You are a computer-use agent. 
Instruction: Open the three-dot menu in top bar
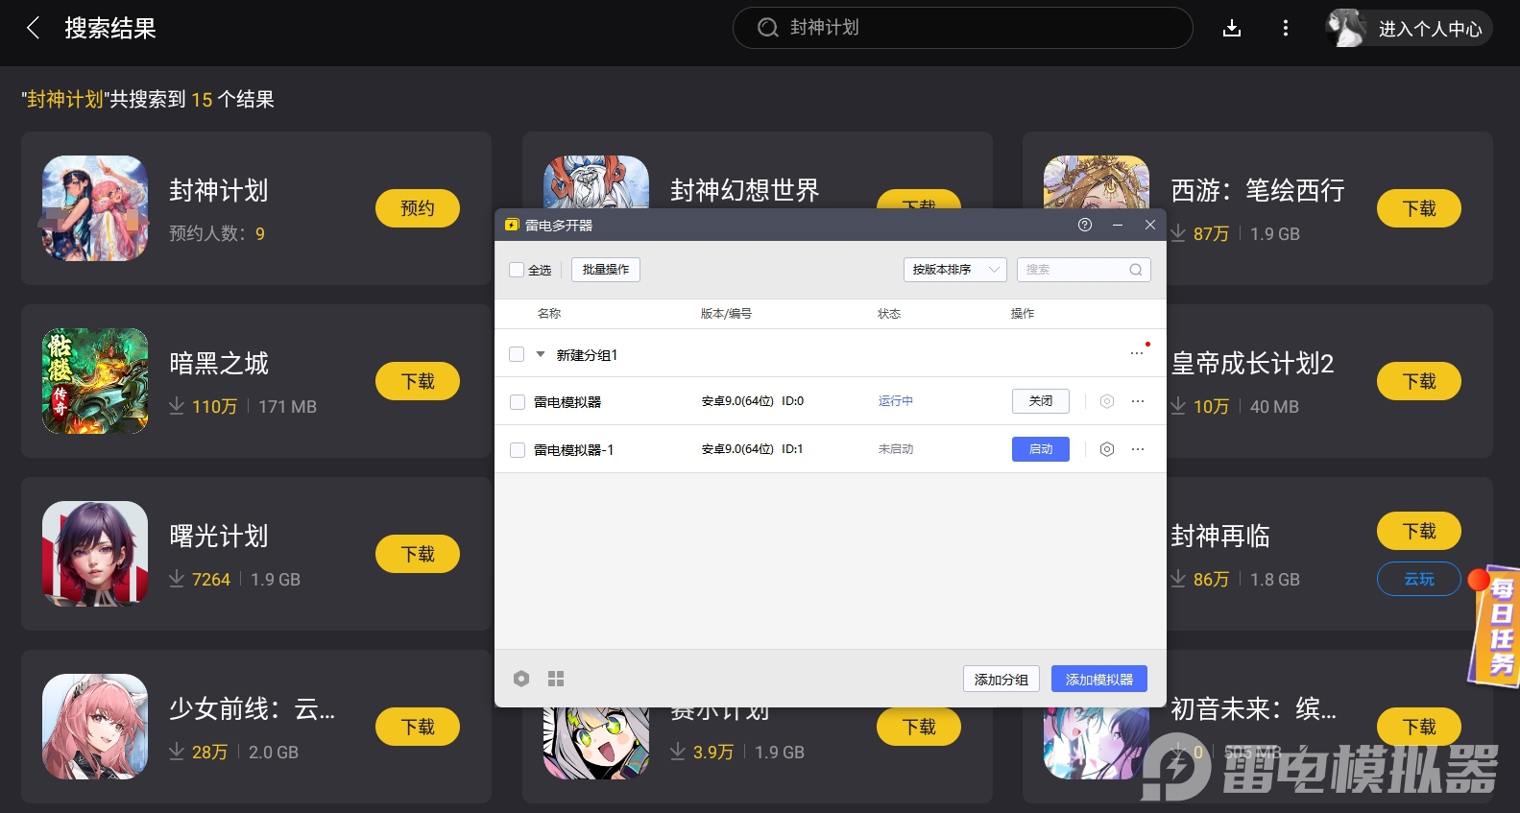(1286, 28)
